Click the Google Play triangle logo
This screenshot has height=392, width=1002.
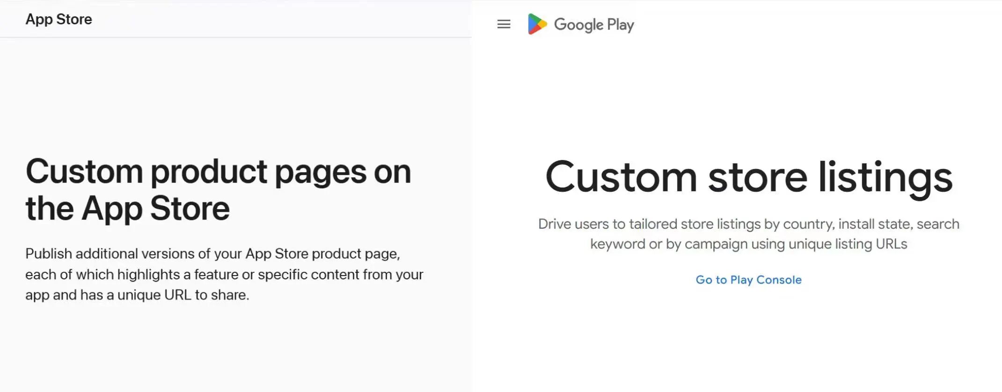point(537,24)
